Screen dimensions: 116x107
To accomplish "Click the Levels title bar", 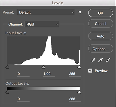I will [58, 3].
